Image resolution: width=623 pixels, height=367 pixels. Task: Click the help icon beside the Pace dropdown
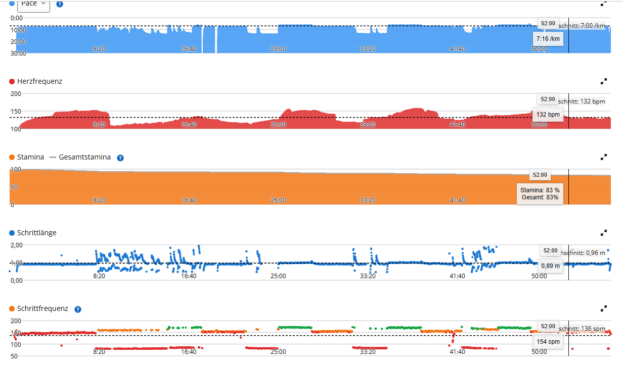60,5
